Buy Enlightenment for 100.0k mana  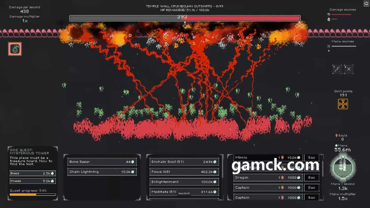pos(184,182)
